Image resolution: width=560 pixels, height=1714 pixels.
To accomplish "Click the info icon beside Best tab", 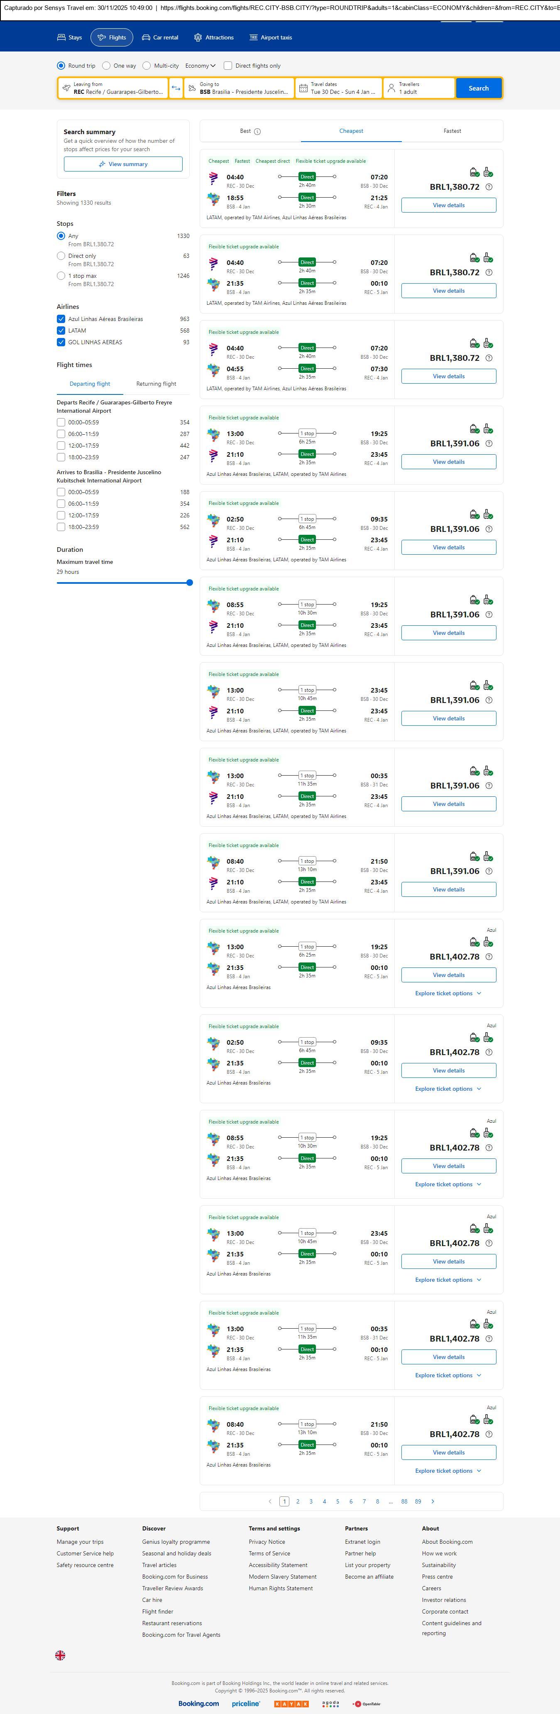I will tap(257, 132).
